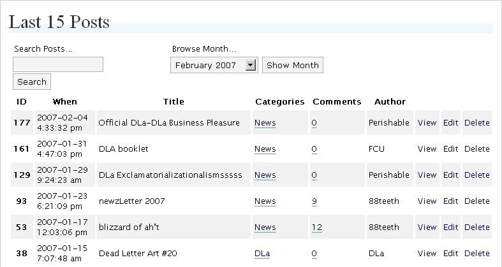This screenshot has height=267, width=502.
Task: Click author FCU in DLA booklet row
Action: 376,149
